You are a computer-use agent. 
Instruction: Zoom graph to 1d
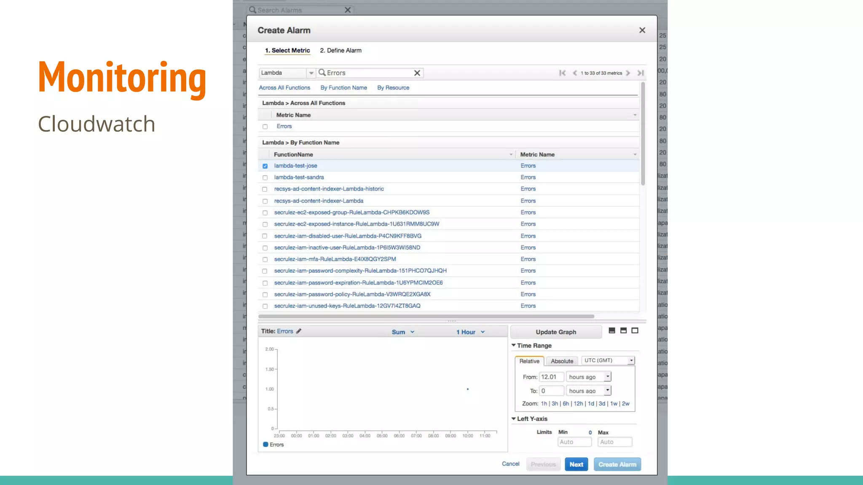591,404
